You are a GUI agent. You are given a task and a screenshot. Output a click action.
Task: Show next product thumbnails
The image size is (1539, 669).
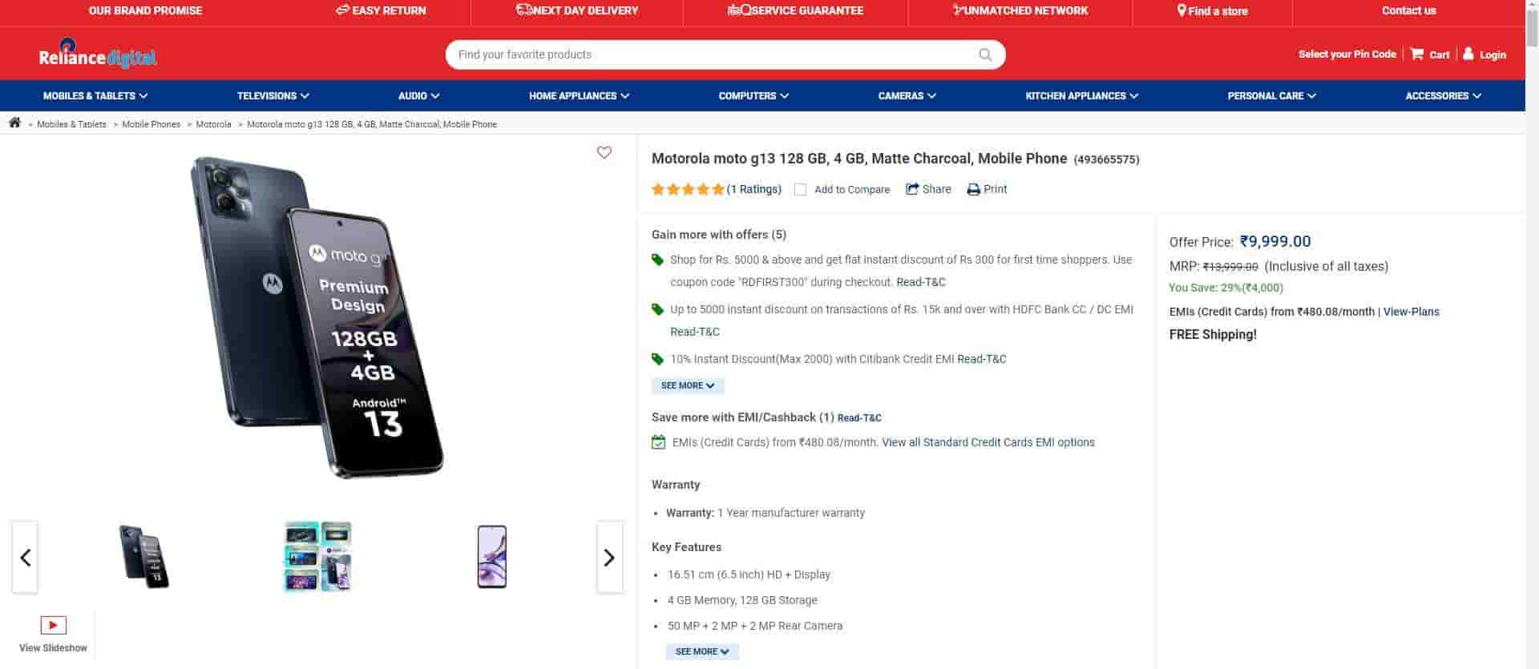pyautogui.click(x=609, y=557)
